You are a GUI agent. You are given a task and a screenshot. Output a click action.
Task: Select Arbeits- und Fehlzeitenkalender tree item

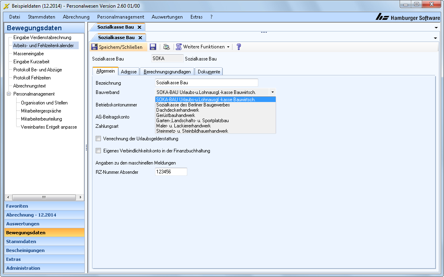(x=44, y=46)
